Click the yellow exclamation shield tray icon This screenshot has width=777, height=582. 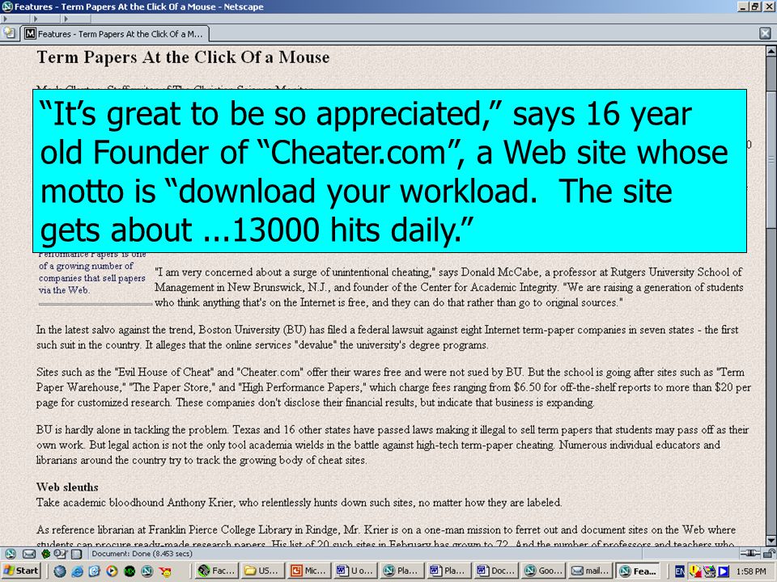pos(695,571)
